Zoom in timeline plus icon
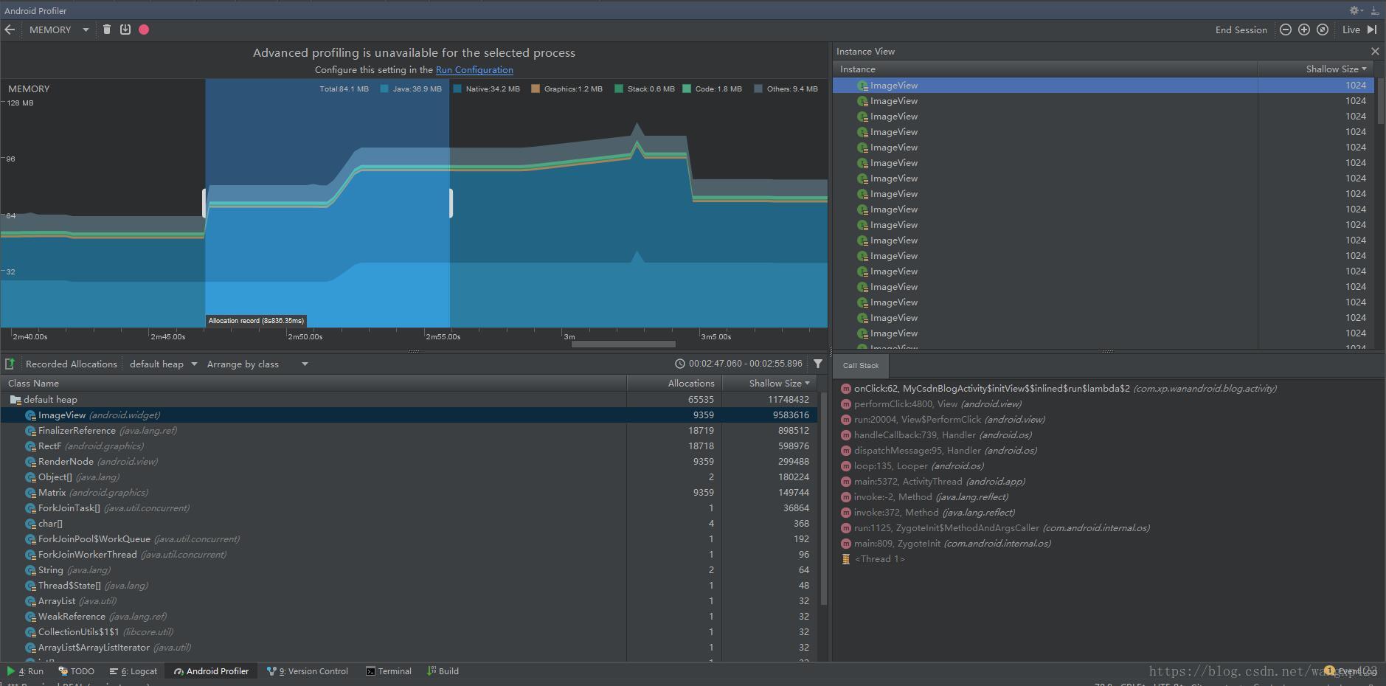 (1304, 30)
